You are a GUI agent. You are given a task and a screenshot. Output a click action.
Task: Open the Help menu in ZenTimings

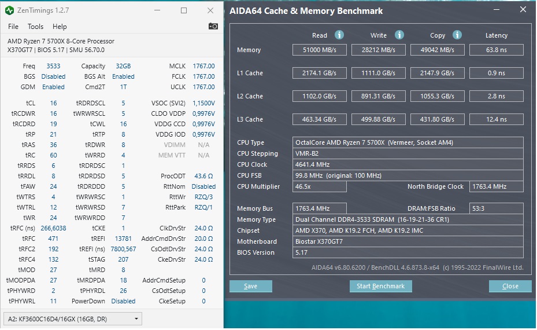pos(60,27)
